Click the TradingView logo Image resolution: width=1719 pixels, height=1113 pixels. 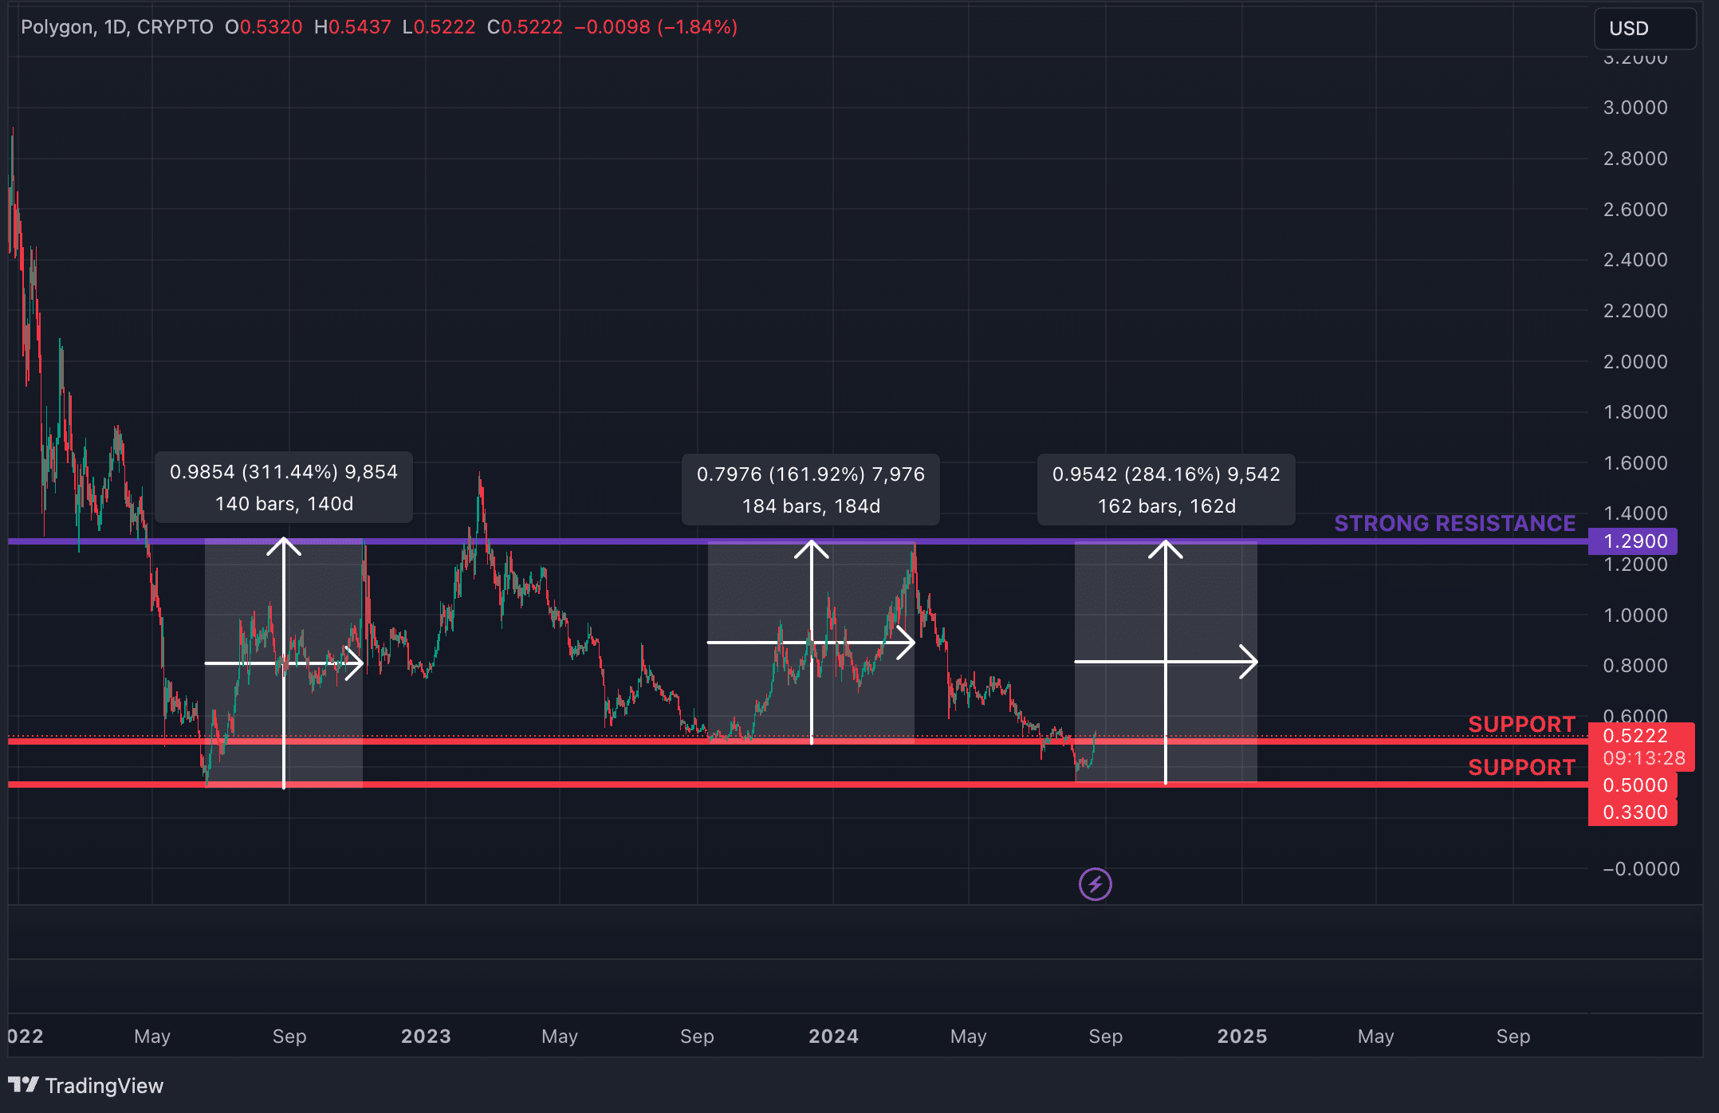click(85, 1085)
